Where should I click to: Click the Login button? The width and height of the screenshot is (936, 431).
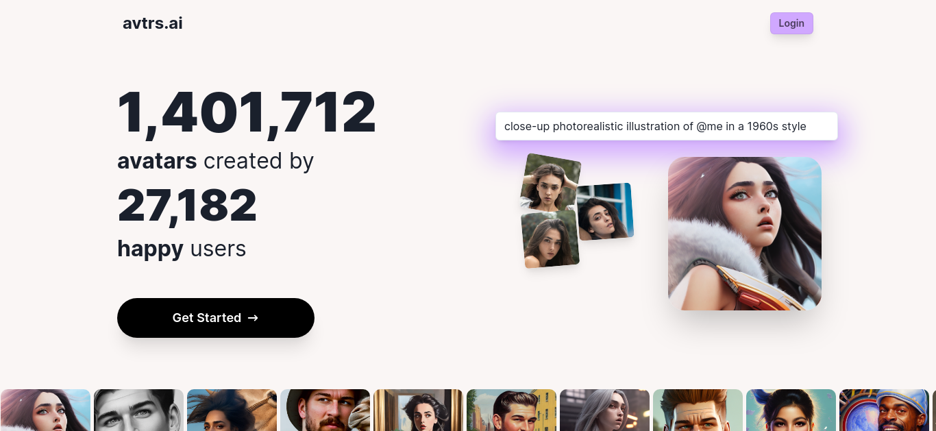point(791,23)
